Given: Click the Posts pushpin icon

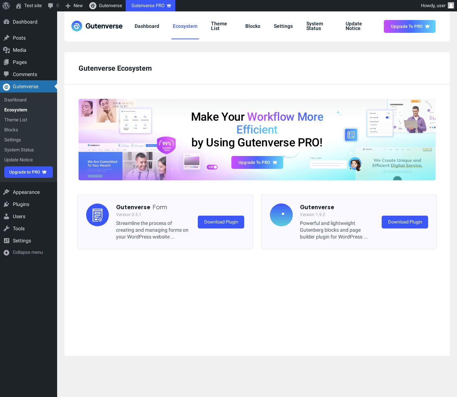Looking at the screenshot, I should click(6, 38).
